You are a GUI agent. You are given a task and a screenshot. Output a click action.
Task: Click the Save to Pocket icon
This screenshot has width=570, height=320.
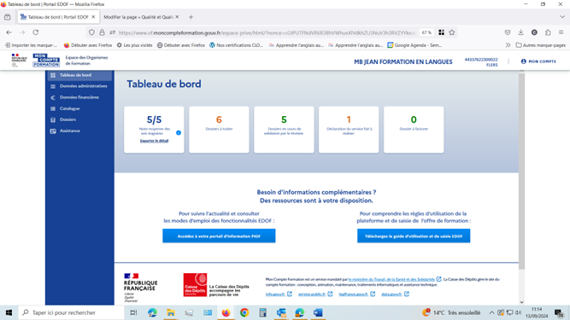508,32
